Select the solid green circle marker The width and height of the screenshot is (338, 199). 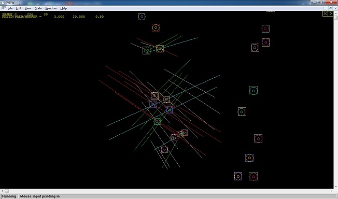coord(253,91)
